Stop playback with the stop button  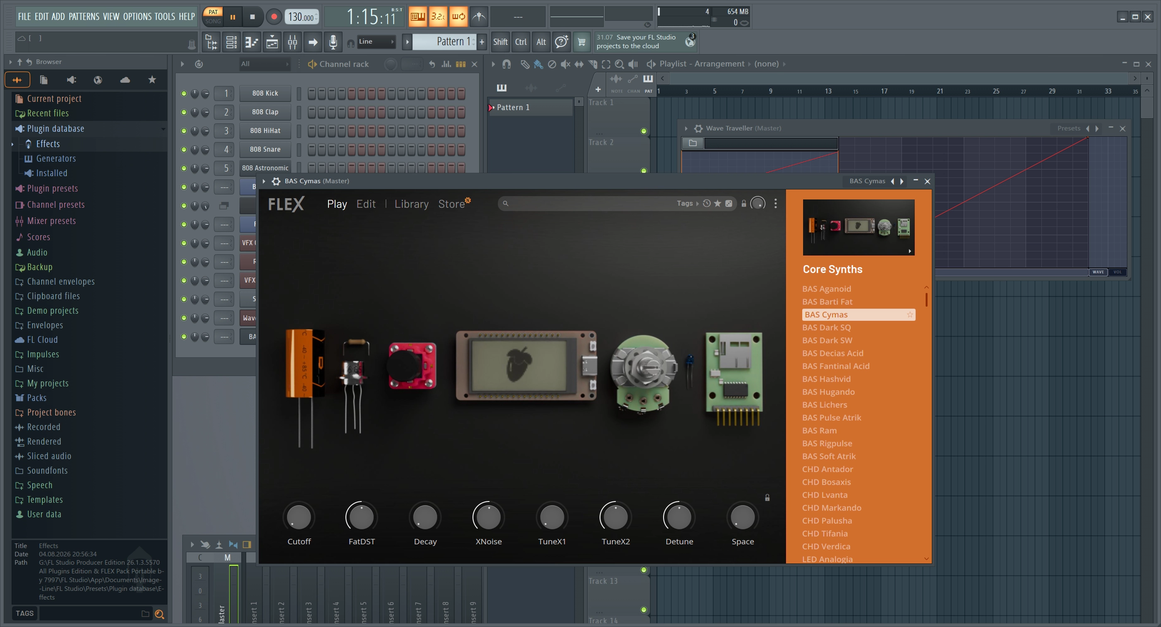pos(252,17)
